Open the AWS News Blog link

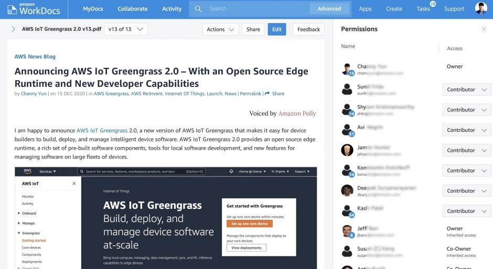pyautogui.click(x=35, y=57)
